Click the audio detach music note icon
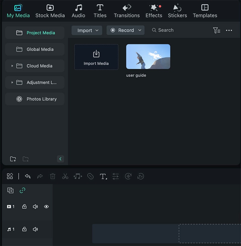Viewport: 241px width, 246px height. click(x=78, y=176)
